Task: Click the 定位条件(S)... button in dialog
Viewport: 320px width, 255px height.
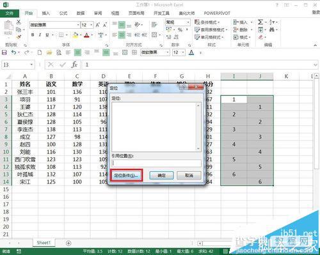Action: [x=126, y=176]
